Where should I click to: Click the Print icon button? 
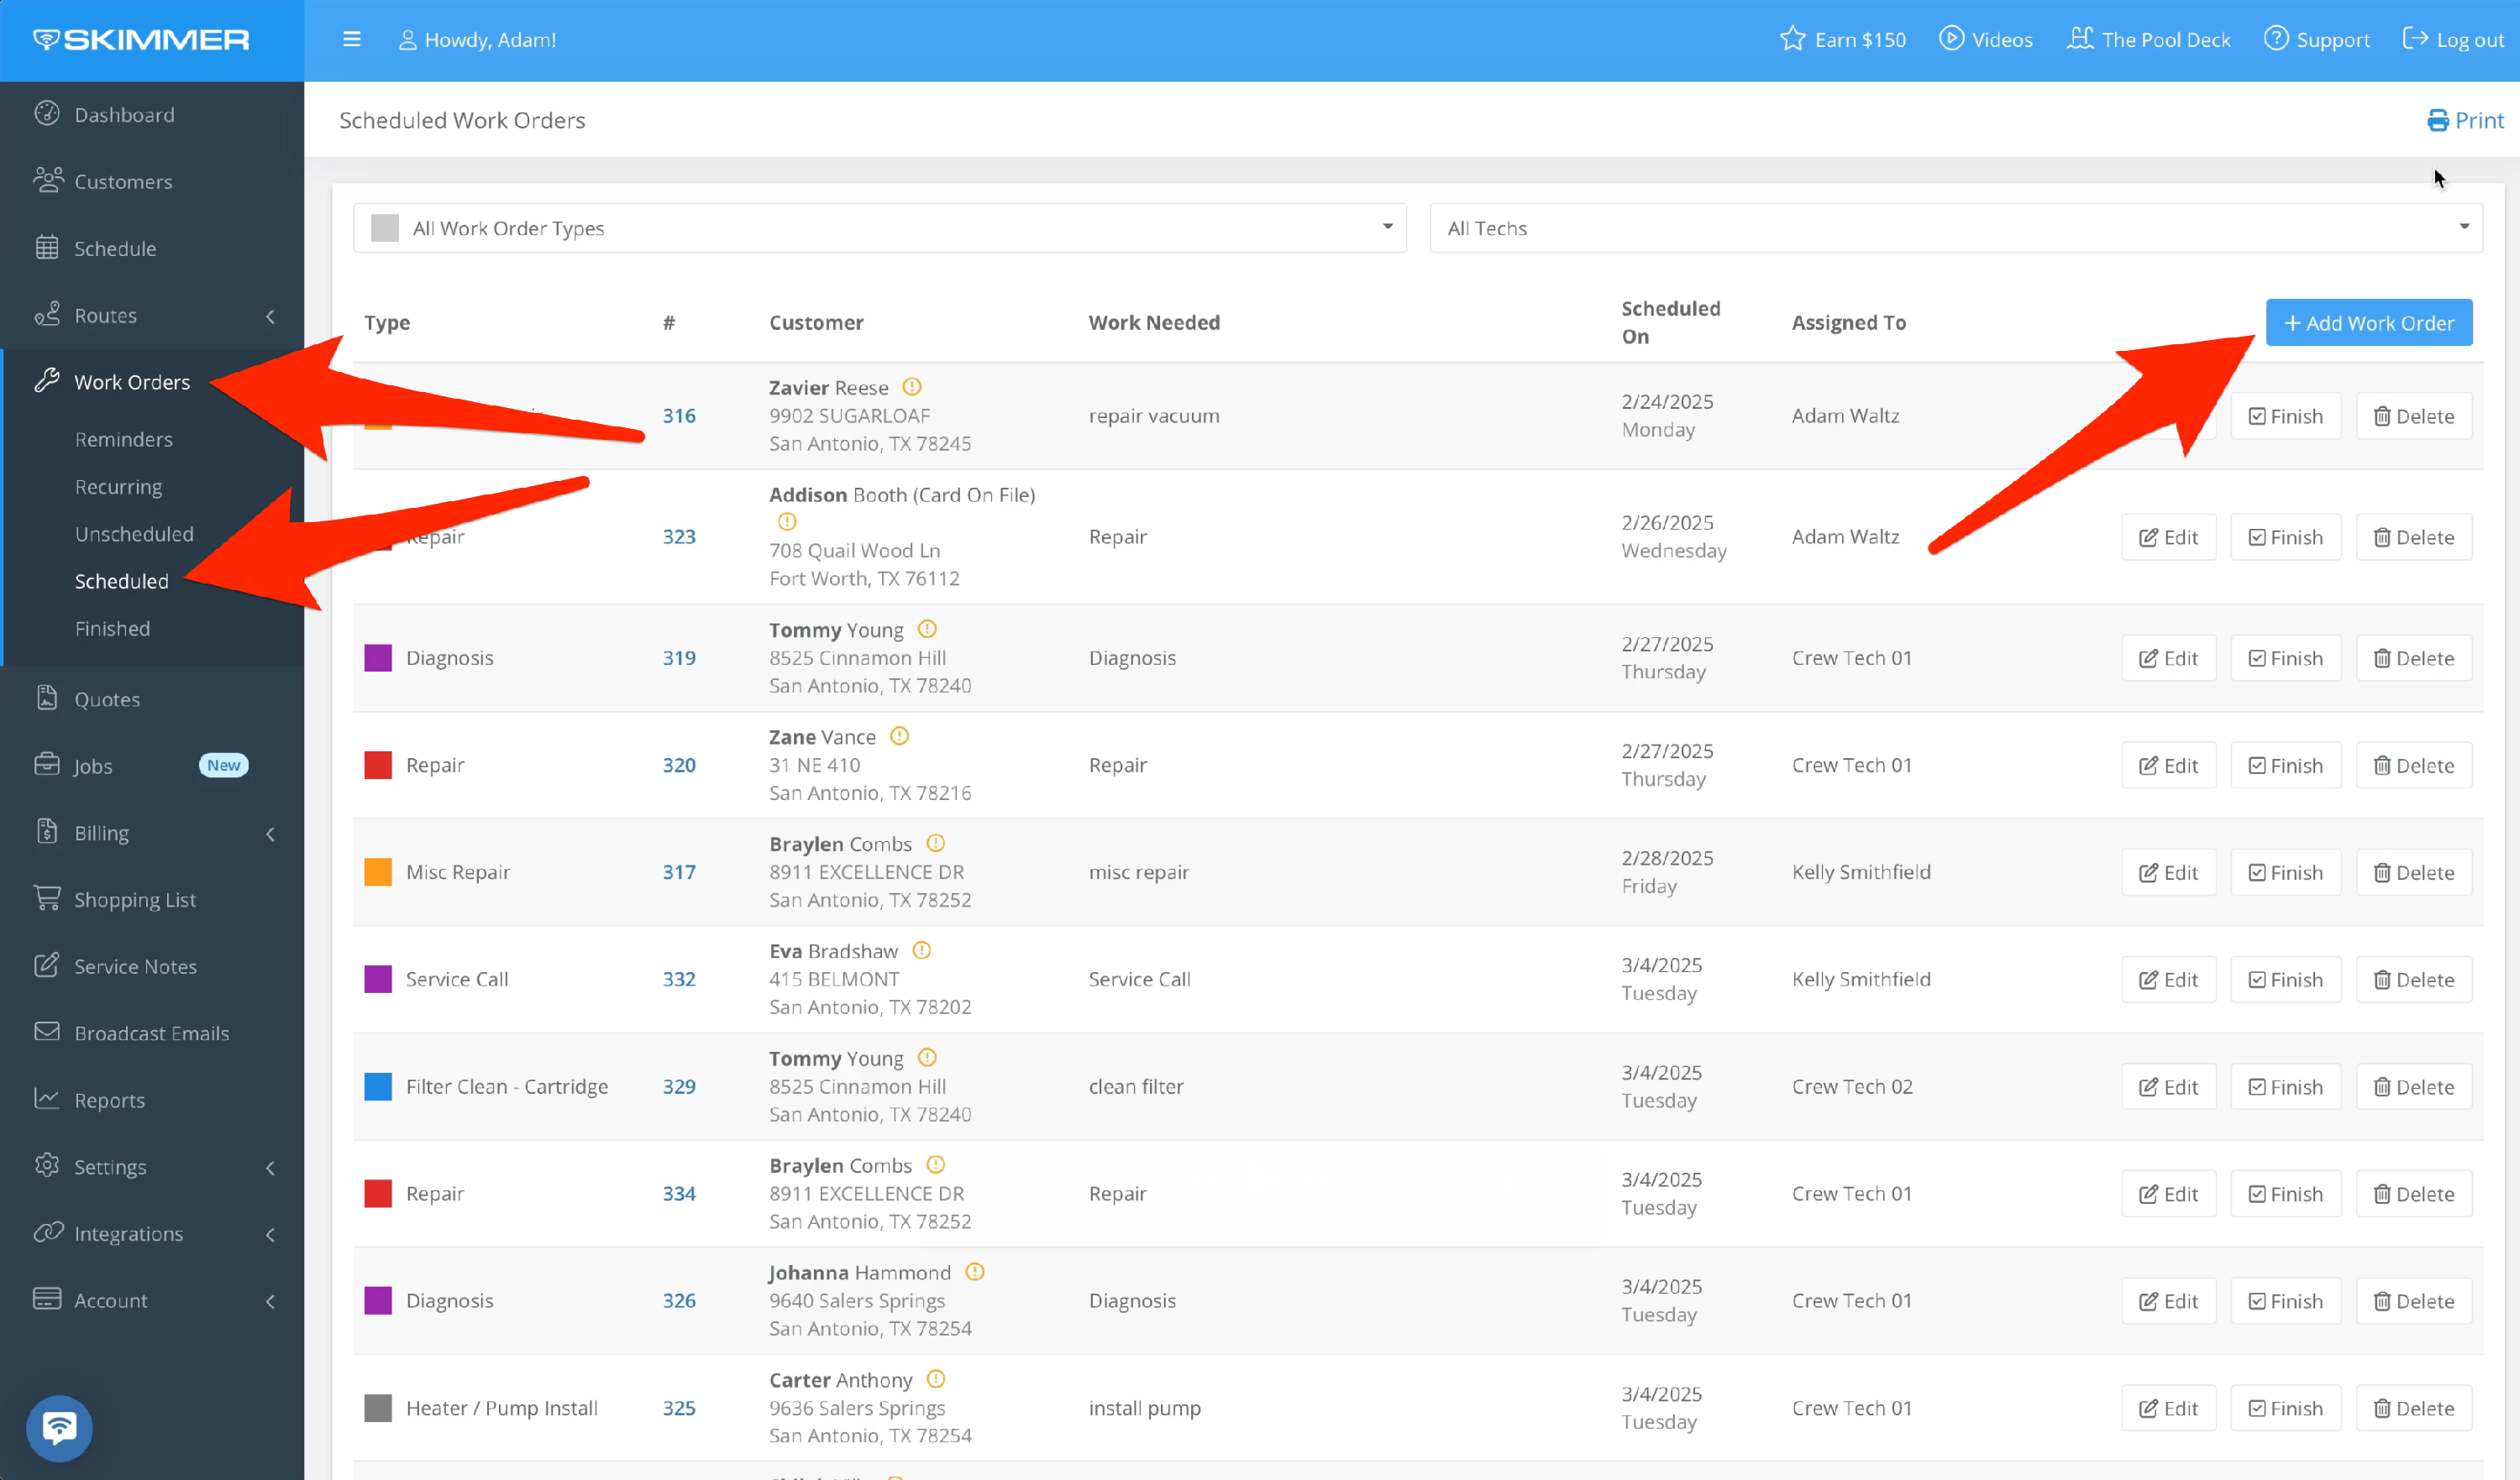coord(2438,121)
